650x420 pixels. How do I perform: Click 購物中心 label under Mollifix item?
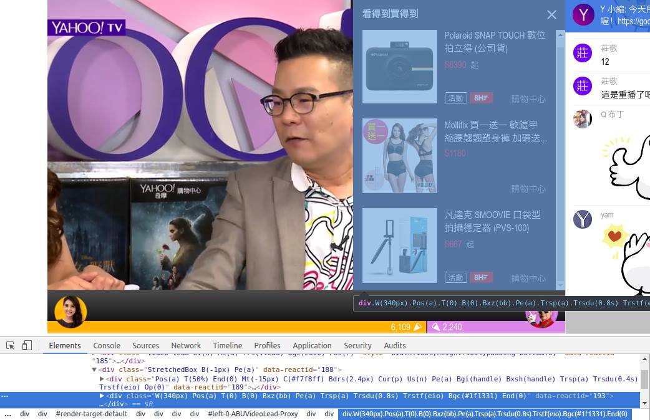point(528,189)
